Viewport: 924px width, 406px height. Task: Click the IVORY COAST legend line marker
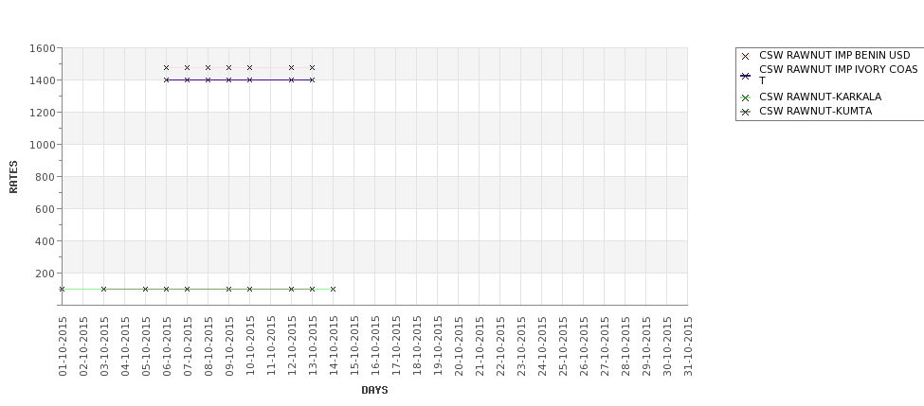(x=745, y=76)
